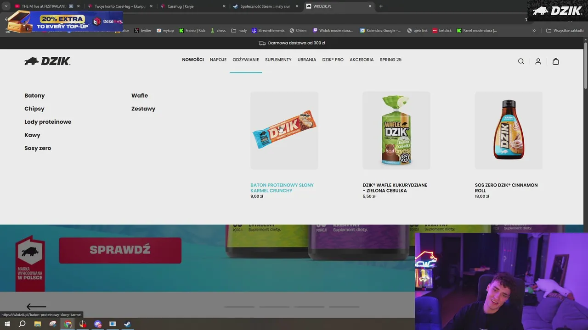
Task: Open the Widok moderatora bookmark
Action: [333, 31]
